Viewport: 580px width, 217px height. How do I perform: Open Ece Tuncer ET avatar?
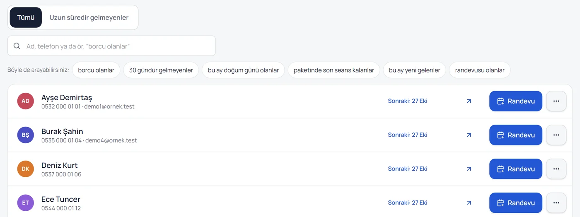25,203
